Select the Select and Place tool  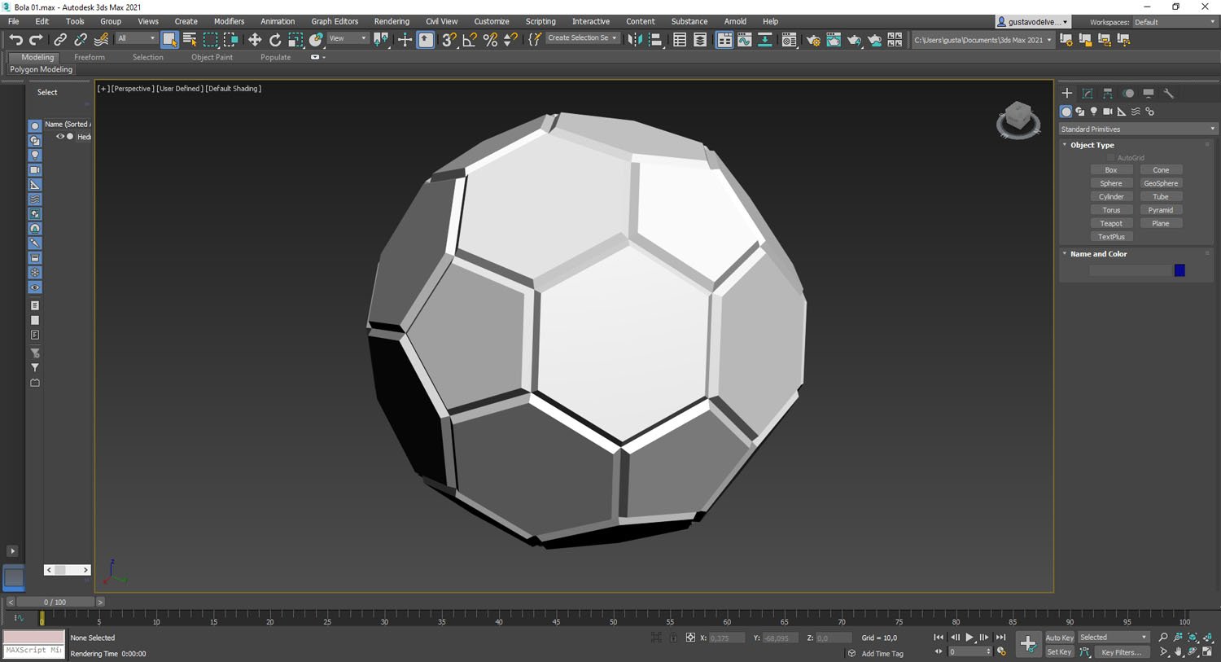pos(316,39)
